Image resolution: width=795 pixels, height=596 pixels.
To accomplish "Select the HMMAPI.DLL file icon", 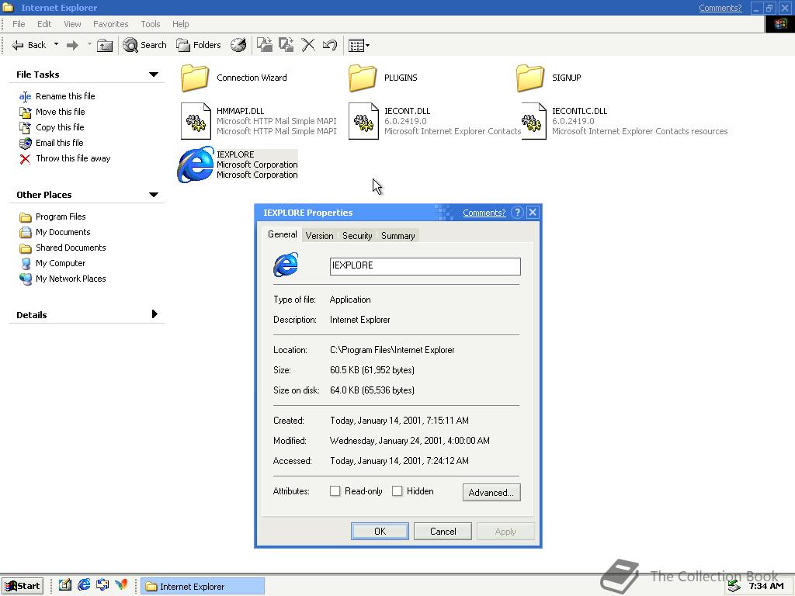I will point(196,121).
